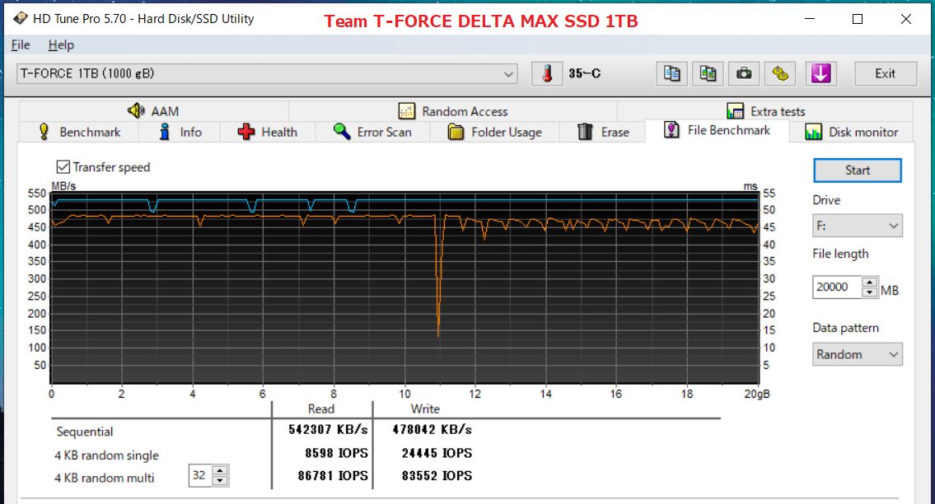Maximize the HD Tune Pro window

858,19
